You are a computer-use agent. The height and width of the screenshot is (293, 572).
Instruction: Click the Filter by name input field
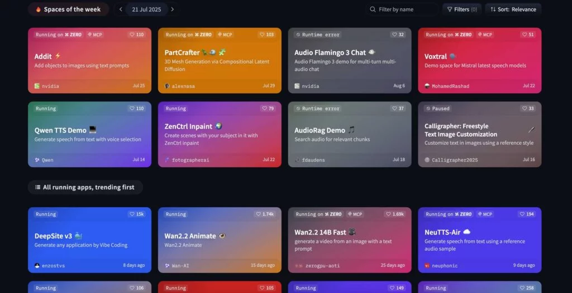click(x=405, y=9)
